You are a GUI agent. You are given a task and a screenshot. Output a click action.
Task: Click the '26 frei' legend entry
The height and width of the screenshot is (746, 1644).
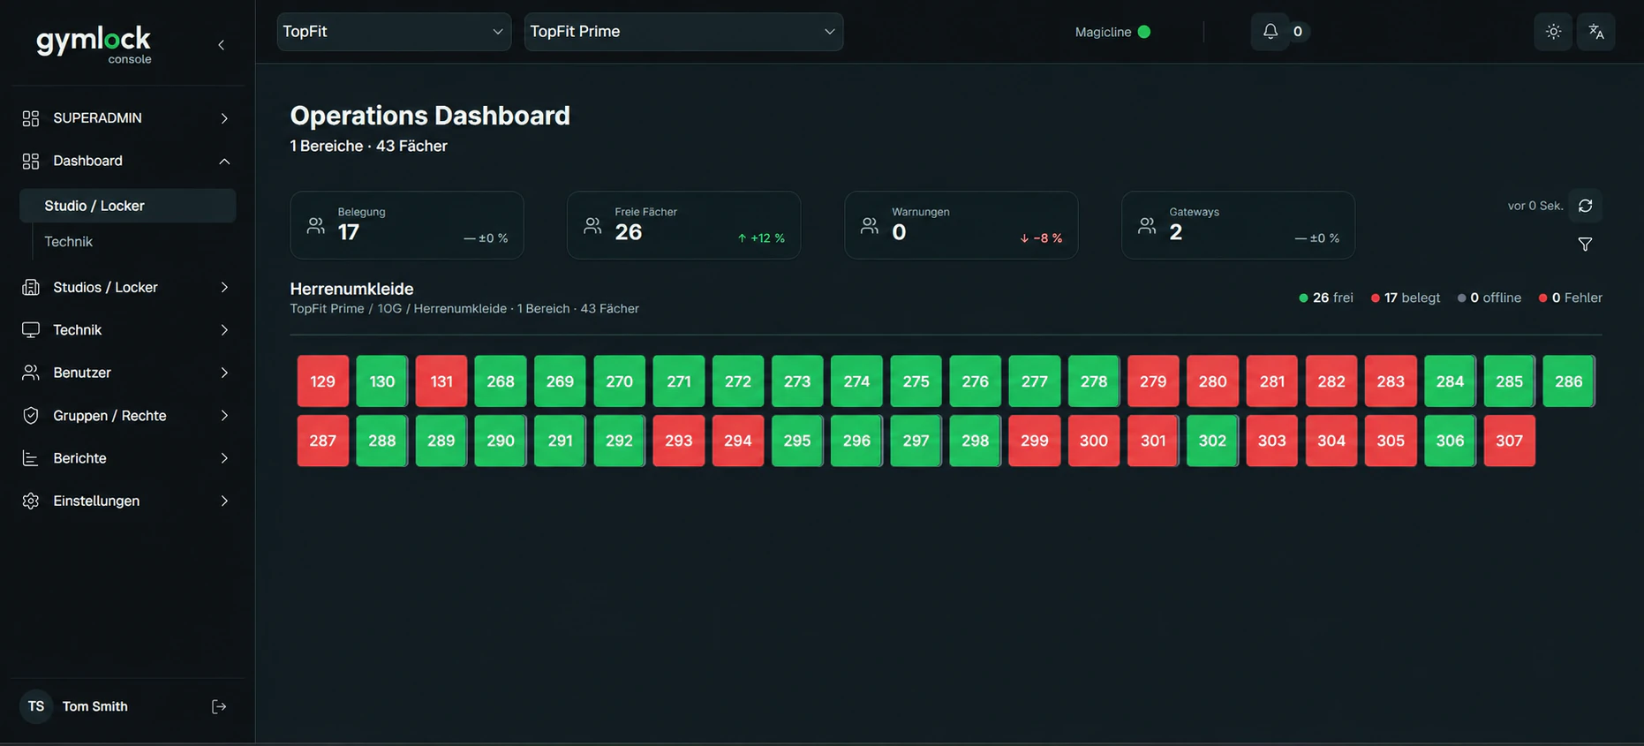1326,298
